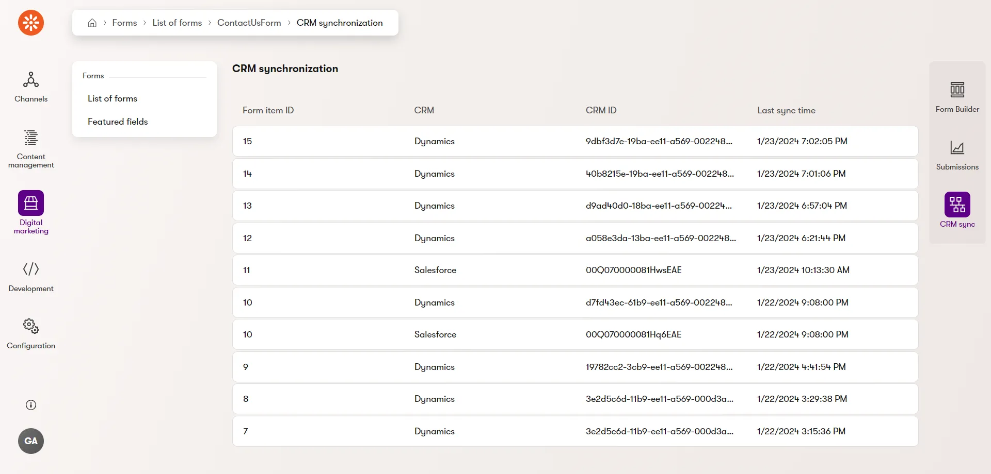This screenshot has height=474, width=991.
Task: Click CRM synchronization breadcrumb item
Action: [340, 23]
